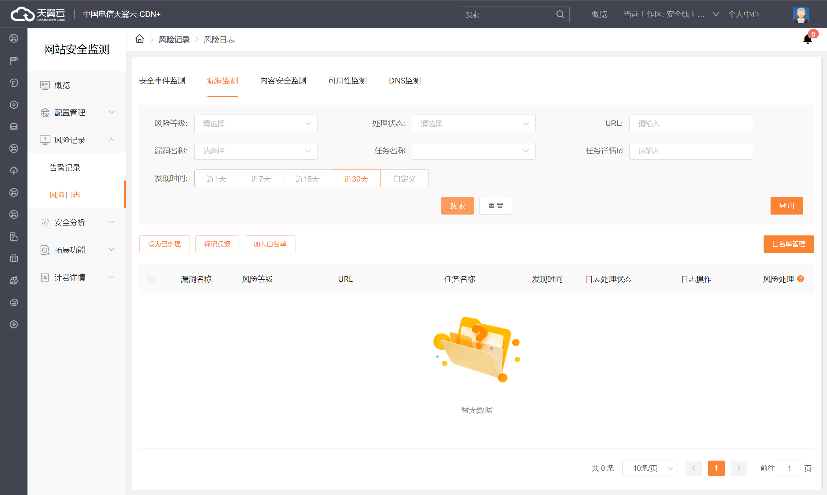Open the notification bell

click(807, 39)
